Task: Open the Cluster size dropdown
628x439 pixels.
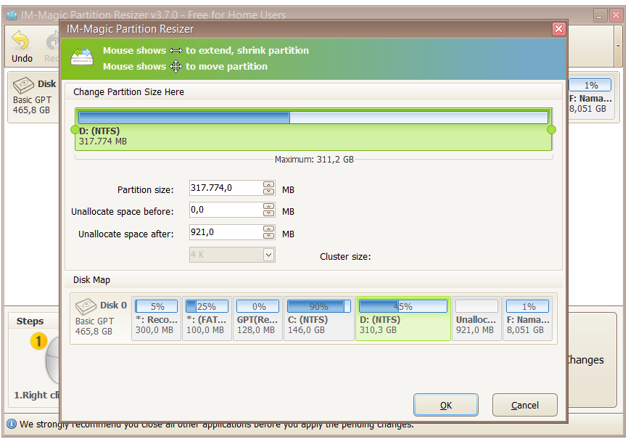Action: (x=268, y=255)
